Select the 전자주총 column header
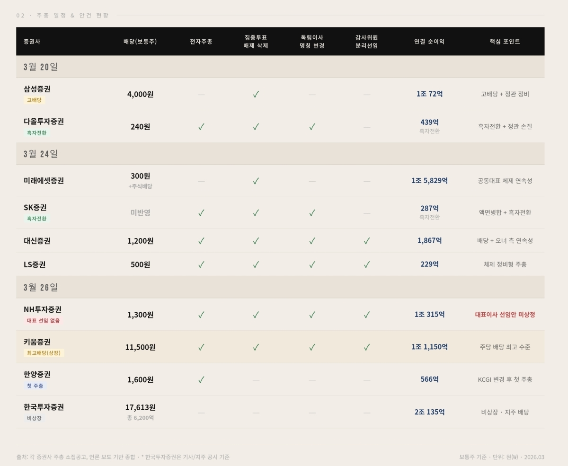 (x=201, y=42)
